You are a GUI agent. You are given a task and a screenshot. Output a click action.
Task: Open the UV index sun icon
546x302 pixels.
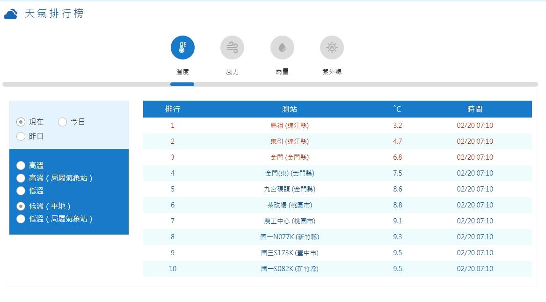coord(332,47)
